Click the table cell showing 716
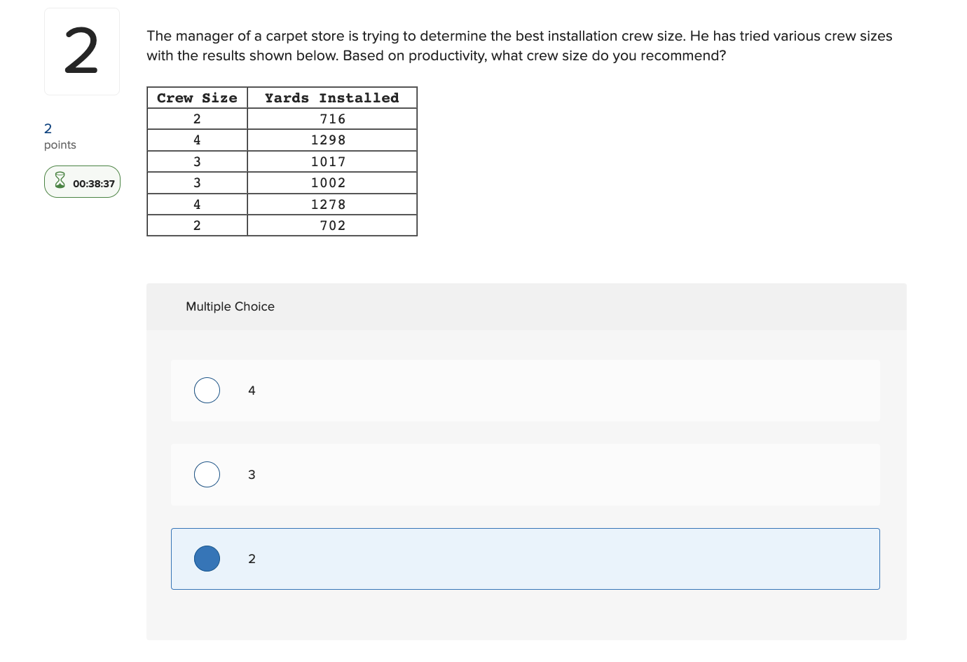This screenshot has height=662, width=967. [x=331, y=119]
